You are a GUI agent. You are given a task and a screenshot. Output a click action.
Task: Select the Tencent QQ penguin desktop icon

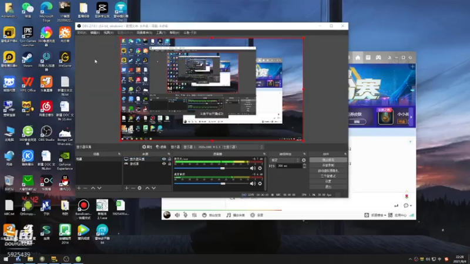coord(65,182)
